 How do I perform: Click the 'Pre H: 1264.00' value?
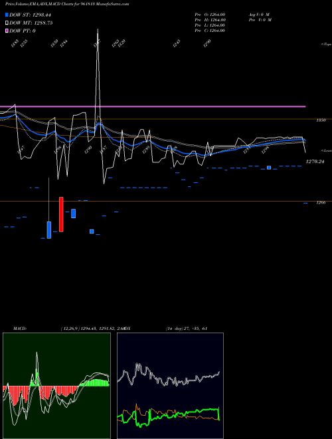210,19
